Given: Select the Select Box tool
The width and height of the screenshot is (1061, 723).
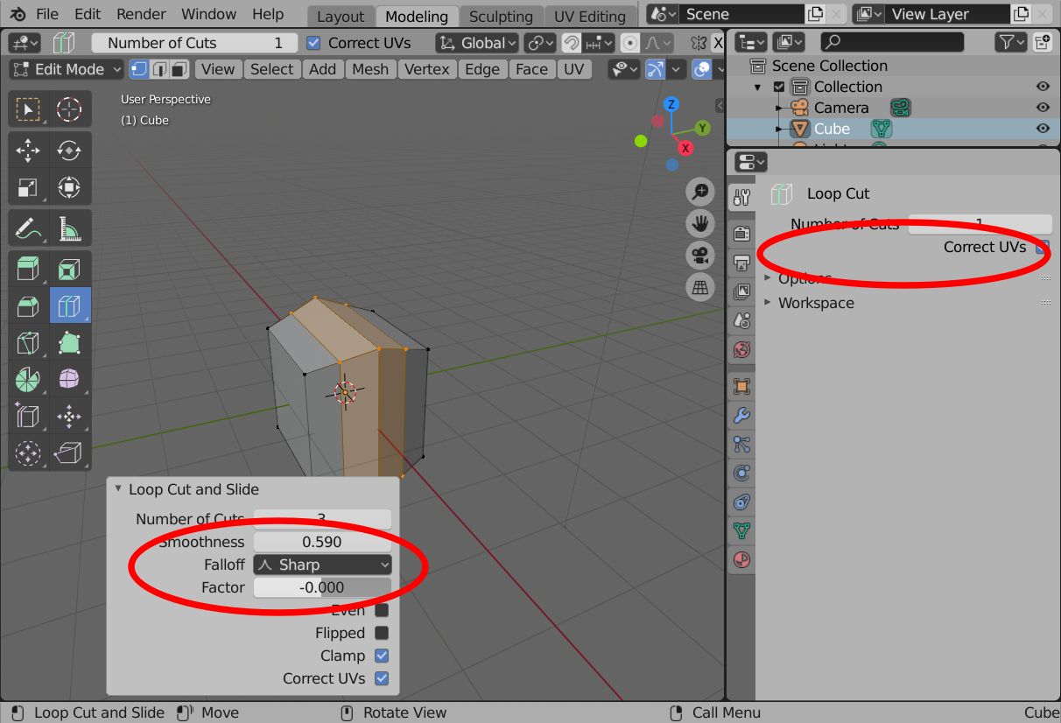Looking at the screenshot, I should click(x=28, y=109).
